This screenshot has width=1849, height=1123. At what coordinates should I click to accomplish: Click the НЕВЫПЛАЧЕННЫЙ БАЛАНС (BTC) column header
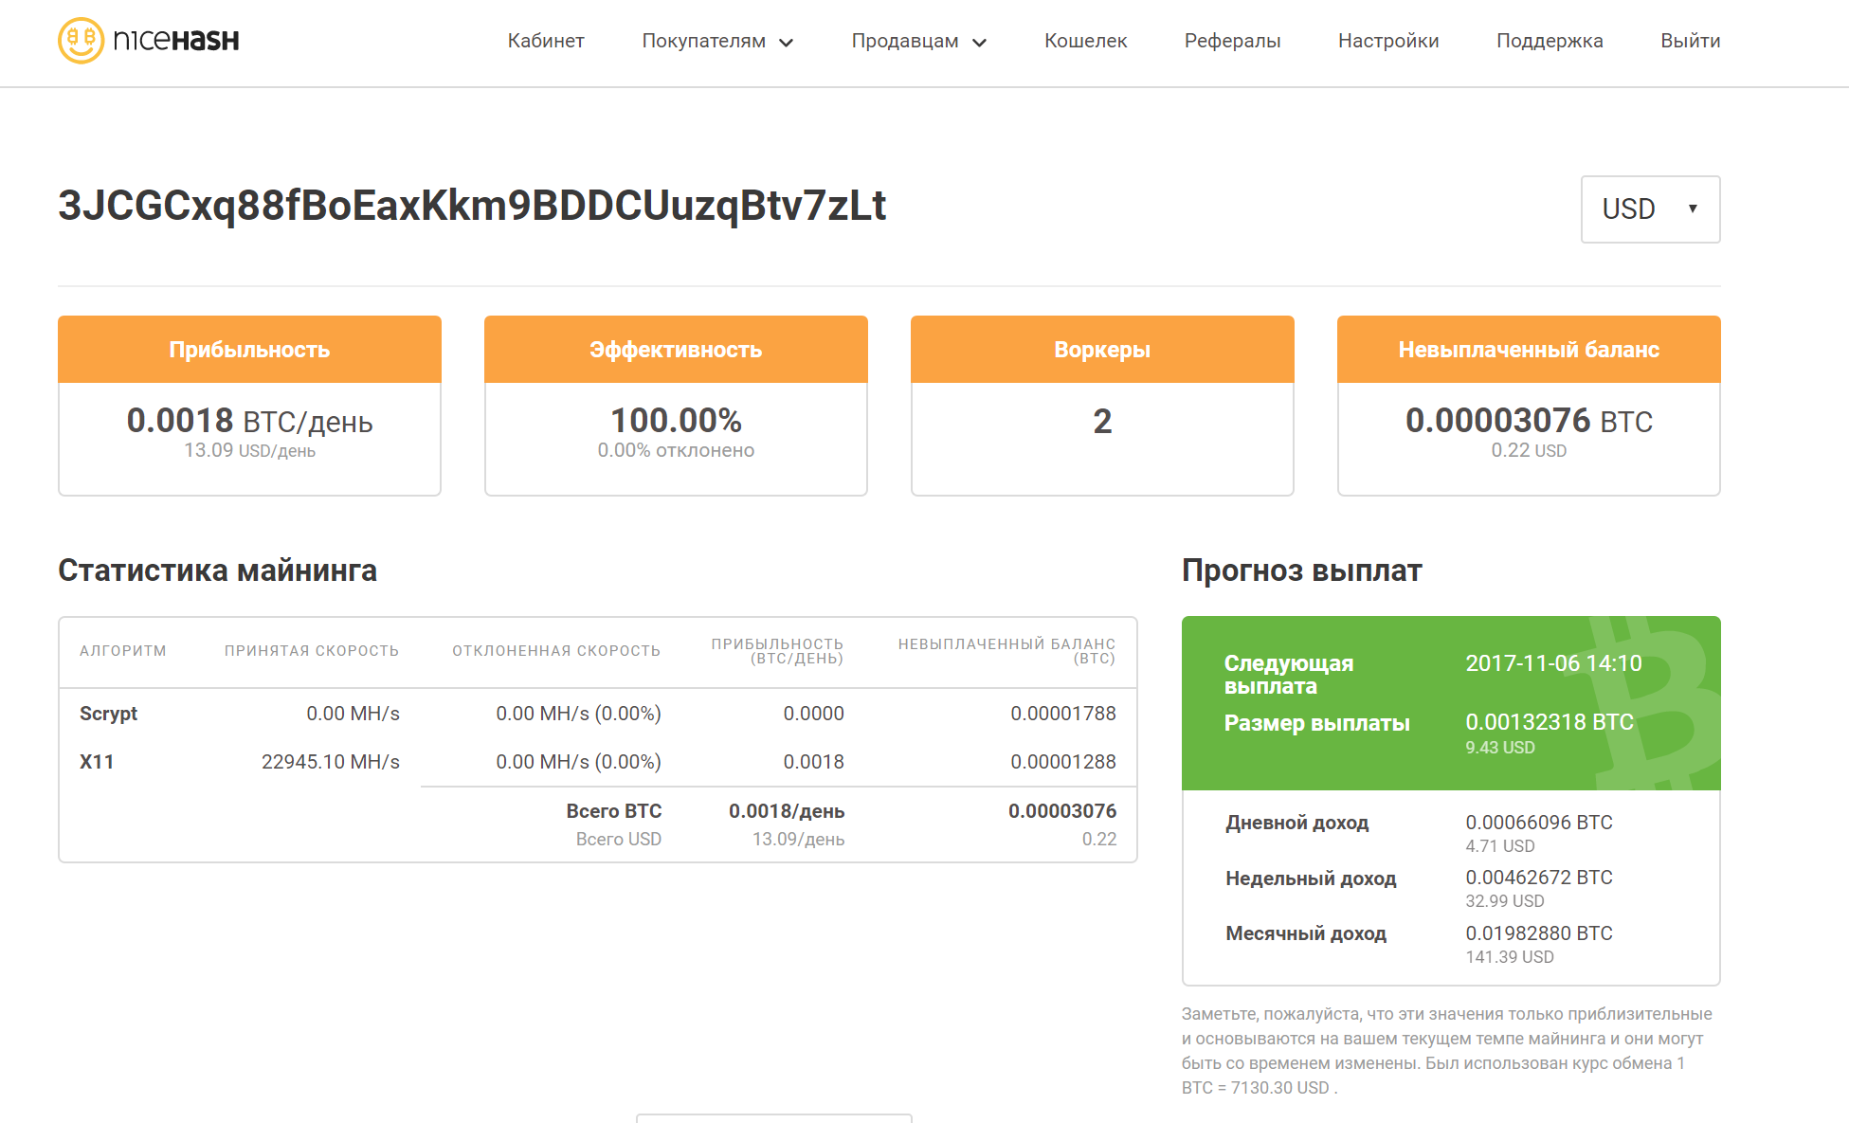click(x=1006, y=651)
